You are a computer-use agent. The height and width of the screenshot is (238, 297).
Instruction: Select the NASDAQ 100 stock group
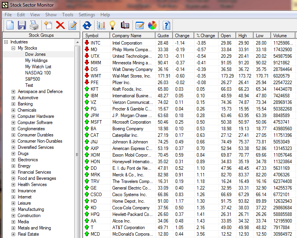38,73
